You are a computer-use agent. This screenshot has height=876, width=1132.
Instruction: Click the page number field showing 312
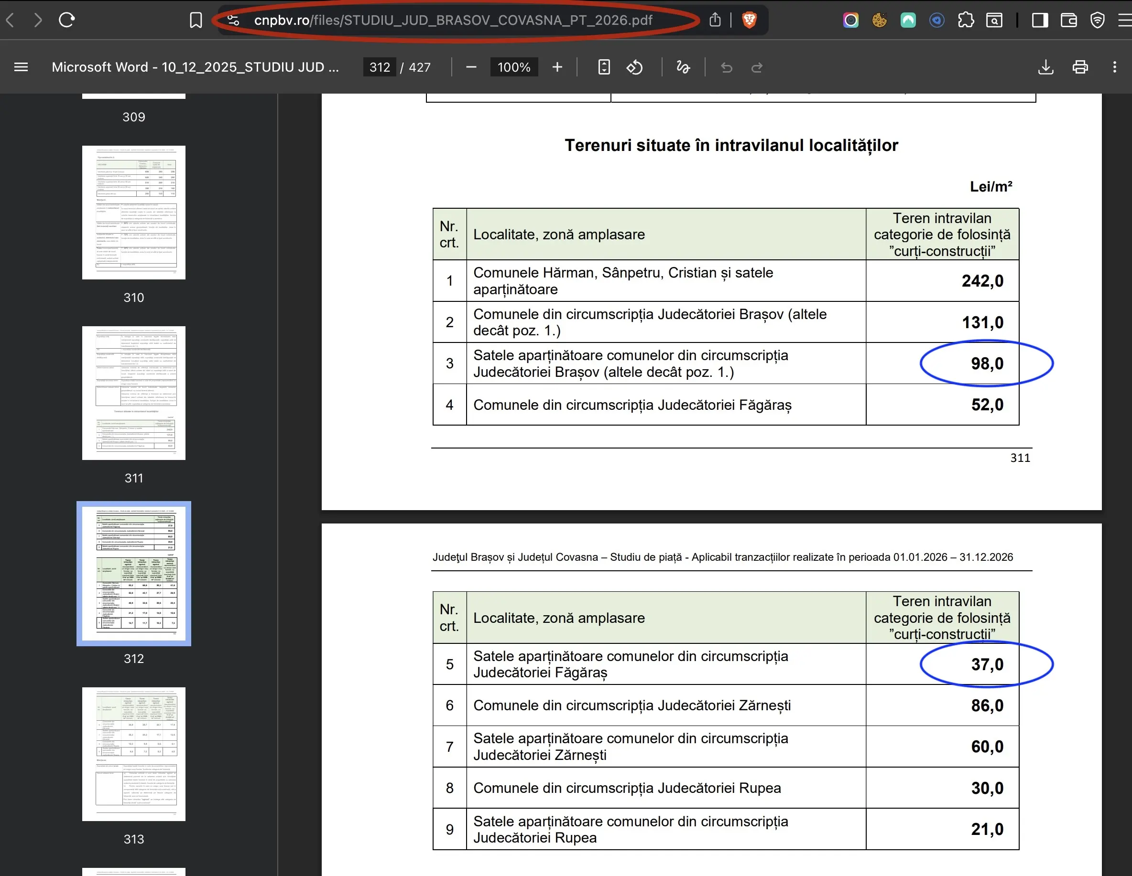click(380, 67)
